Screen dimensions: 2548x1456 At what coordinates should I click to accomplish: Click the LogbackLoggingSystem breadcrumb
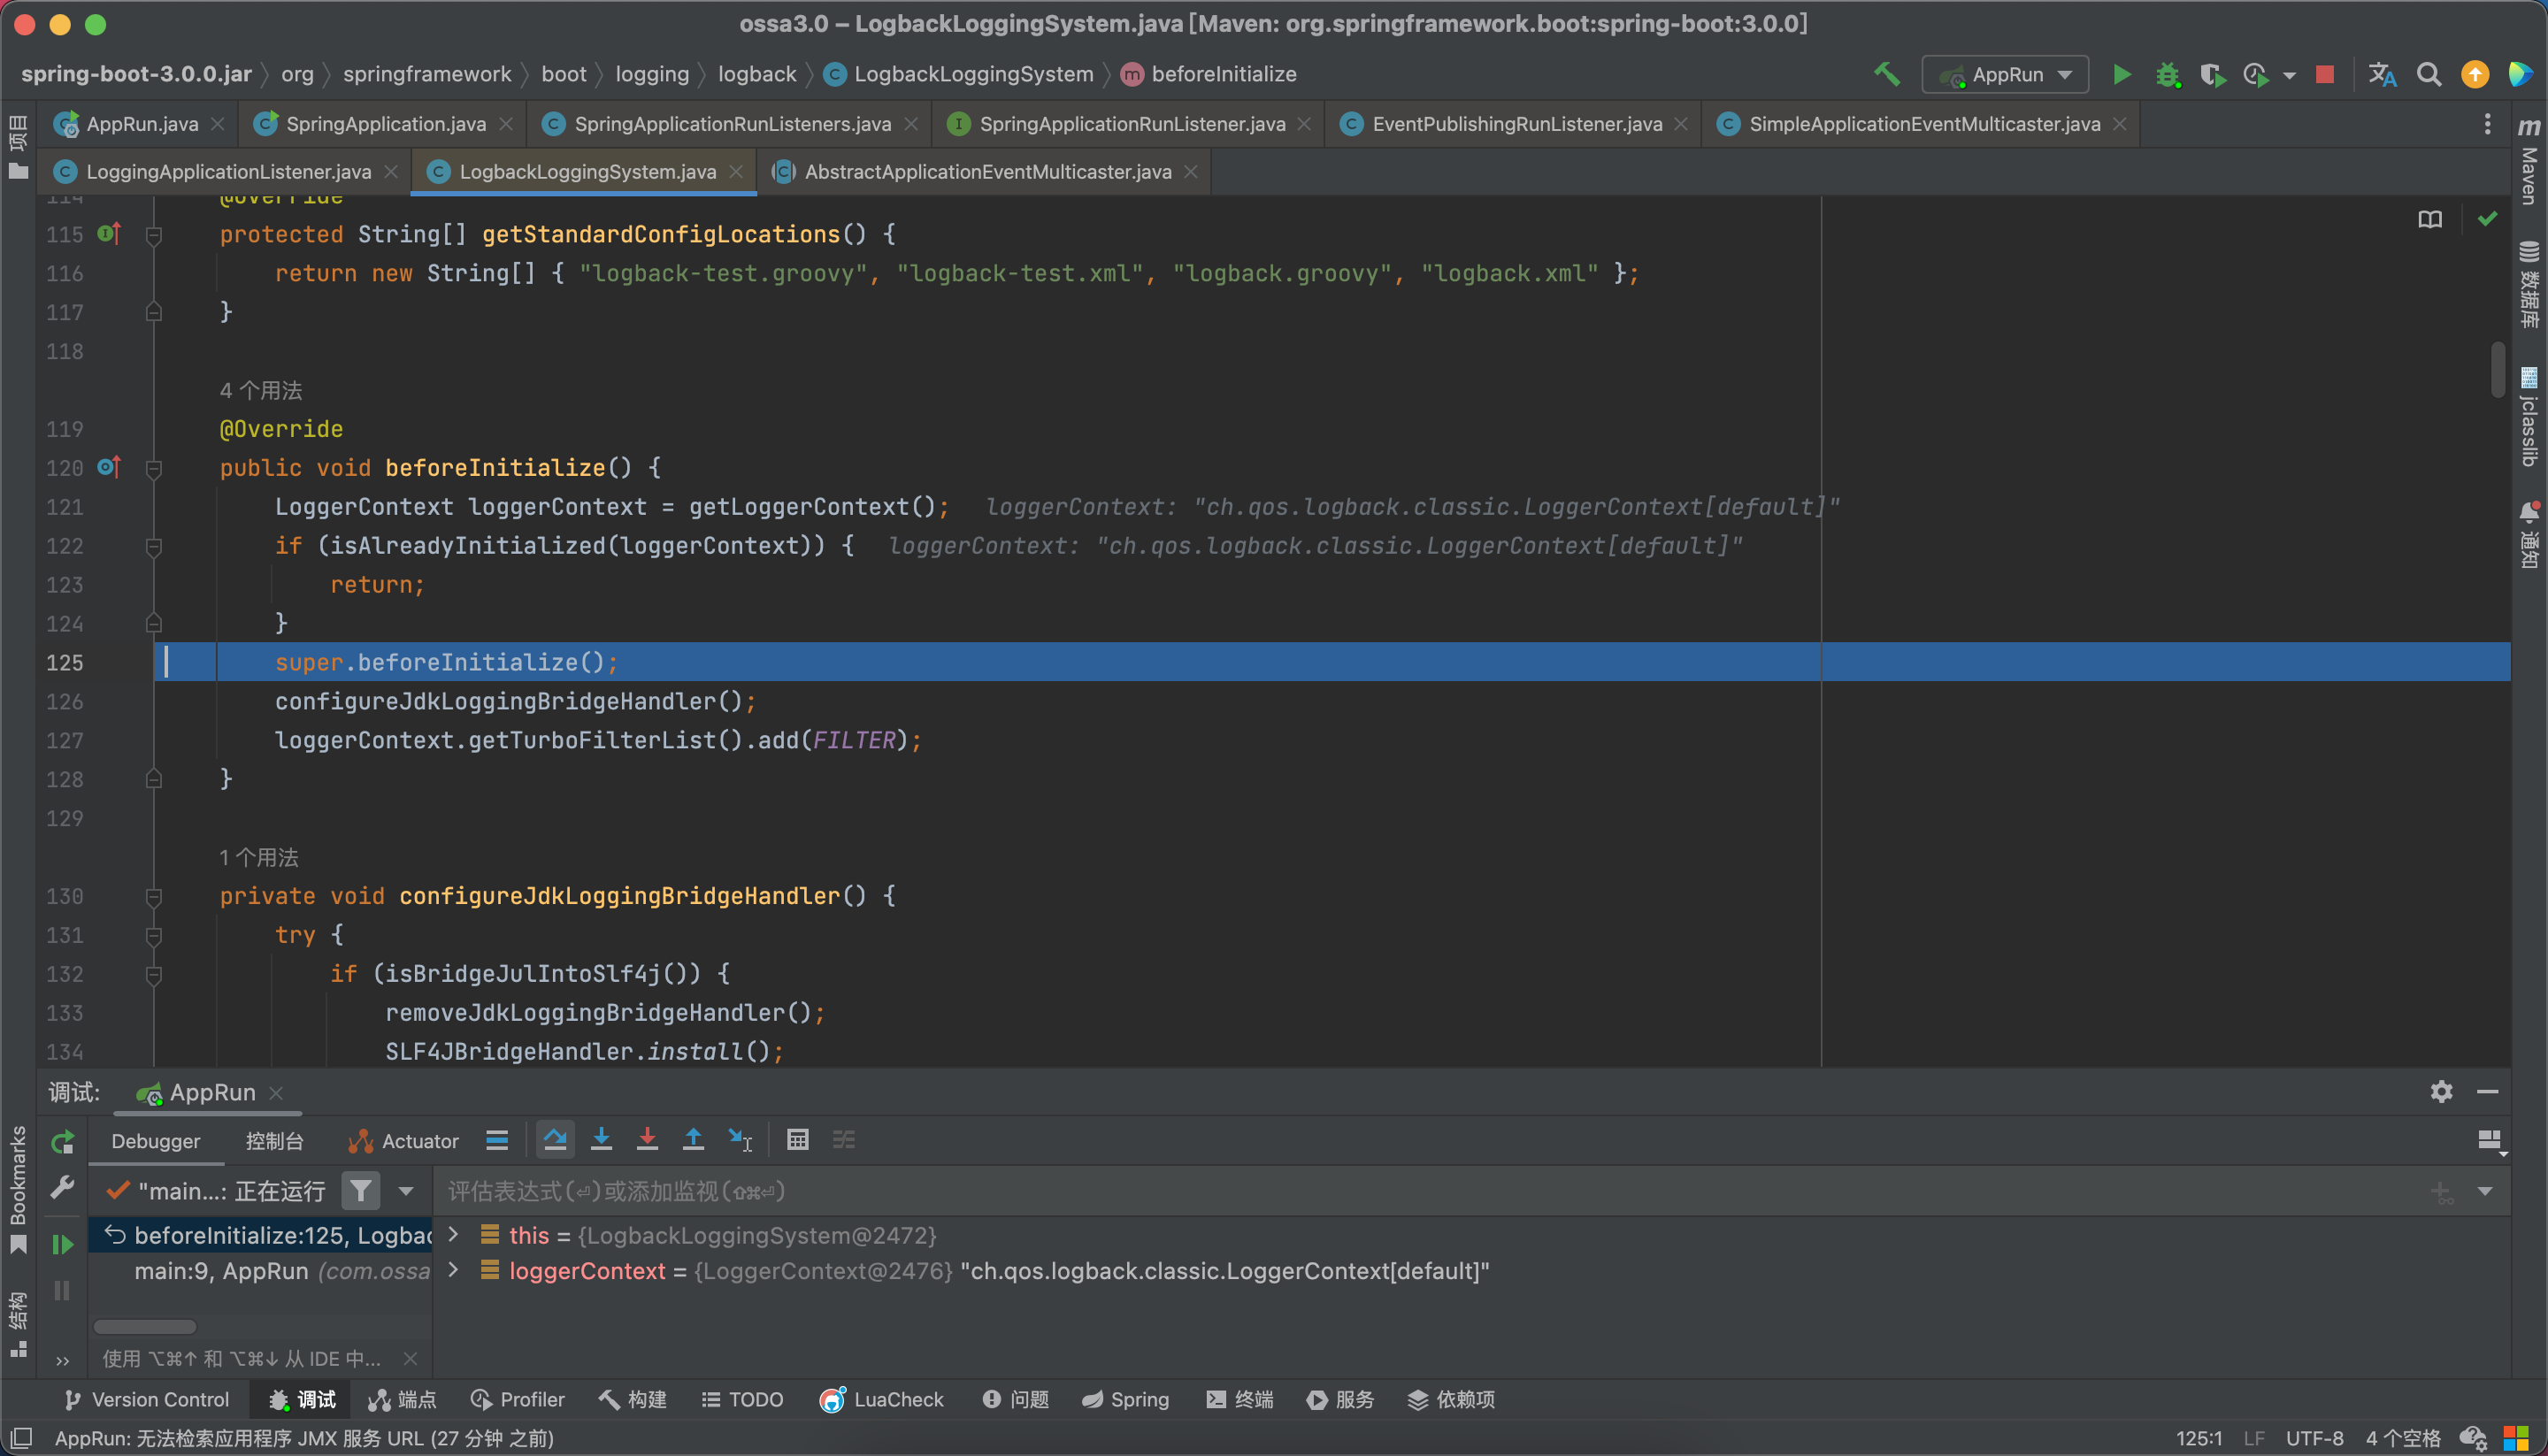[959, 75]
